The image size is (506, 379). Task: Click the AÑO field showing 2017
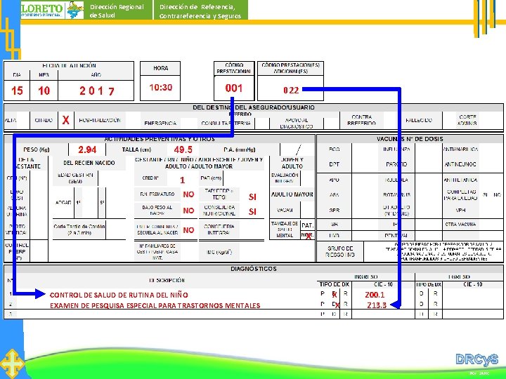(x=96, y=91)
